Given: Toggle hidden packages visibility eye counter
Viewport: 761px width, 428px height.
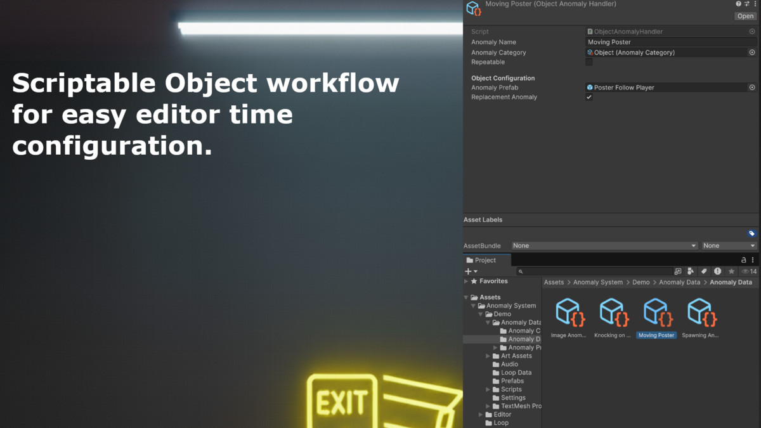Looking at the screenshot, I should pos(749,271).
